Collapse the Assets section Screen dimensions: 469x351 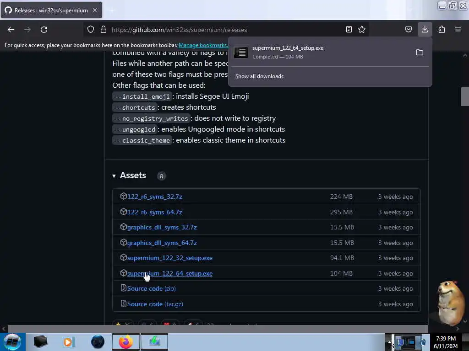(x=114, y=176)
